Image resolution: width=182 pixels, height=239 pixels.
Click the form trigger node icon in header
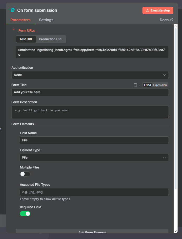tap(13, 10)
